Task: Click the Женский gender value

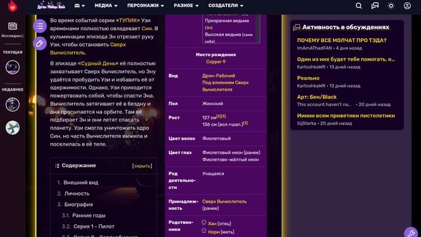Action: pyautogui.click(x=212, y=104)
